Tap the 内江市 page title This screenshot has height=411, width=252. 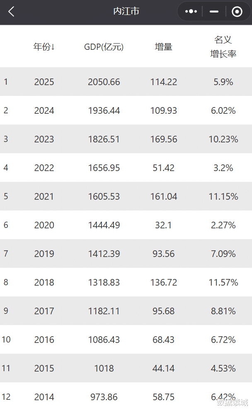pos(126,12)
